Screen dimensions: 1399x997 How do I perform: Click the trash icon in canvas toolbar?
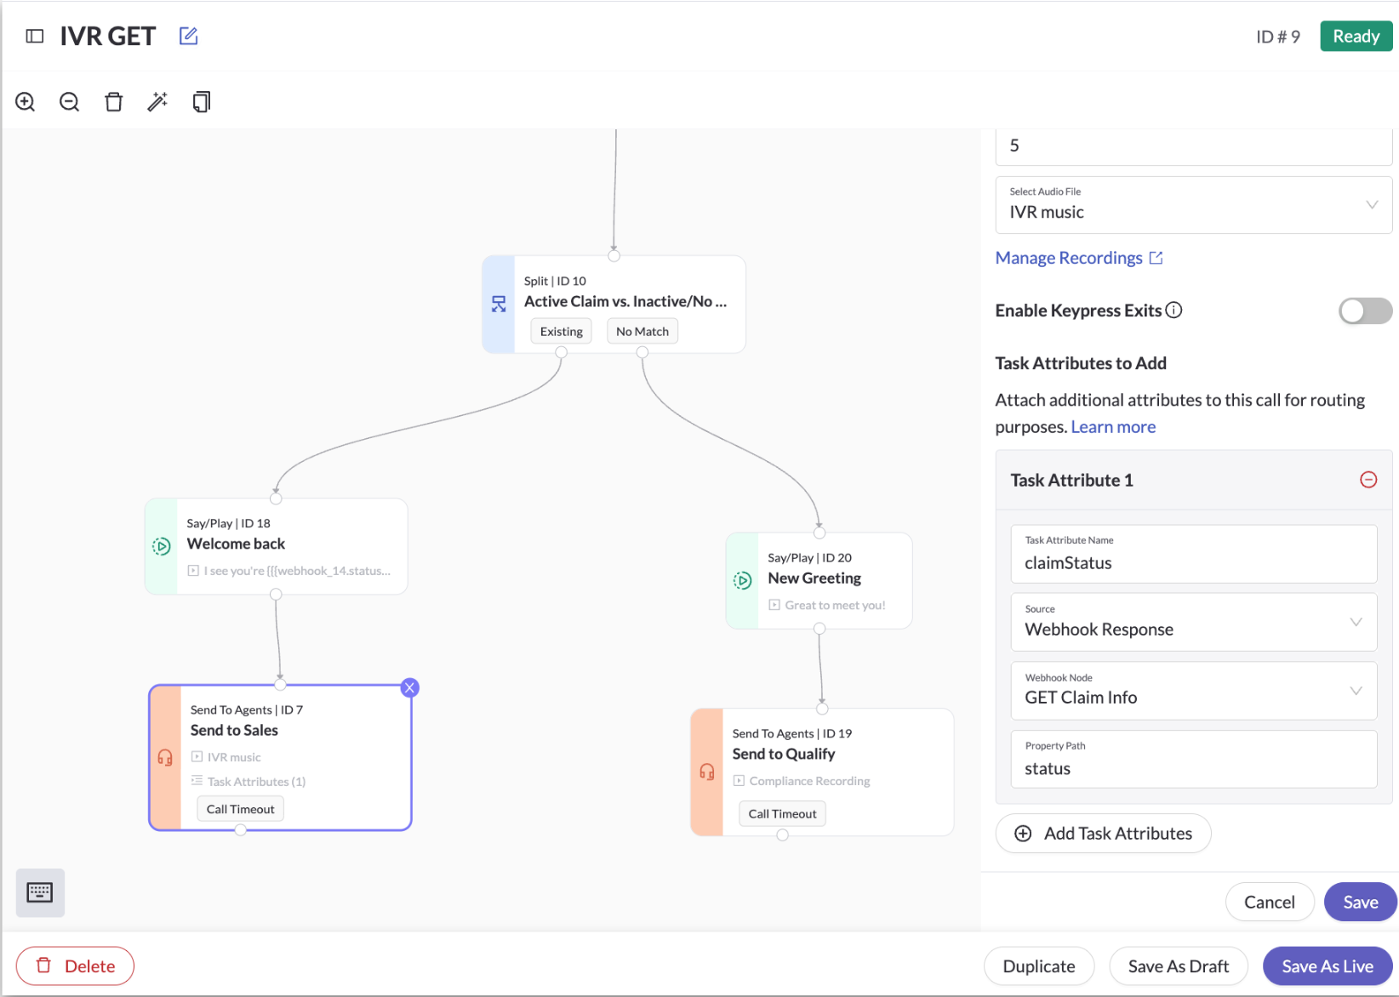pyautogui.click(x=113, y=102)
